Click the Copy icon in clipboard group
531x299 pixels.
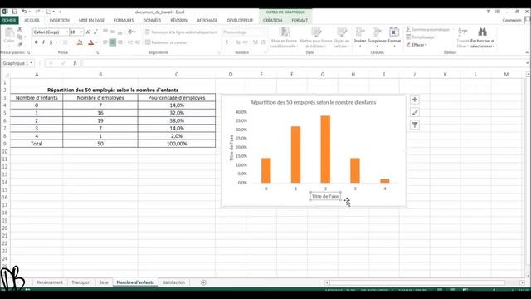click(20, 37)
